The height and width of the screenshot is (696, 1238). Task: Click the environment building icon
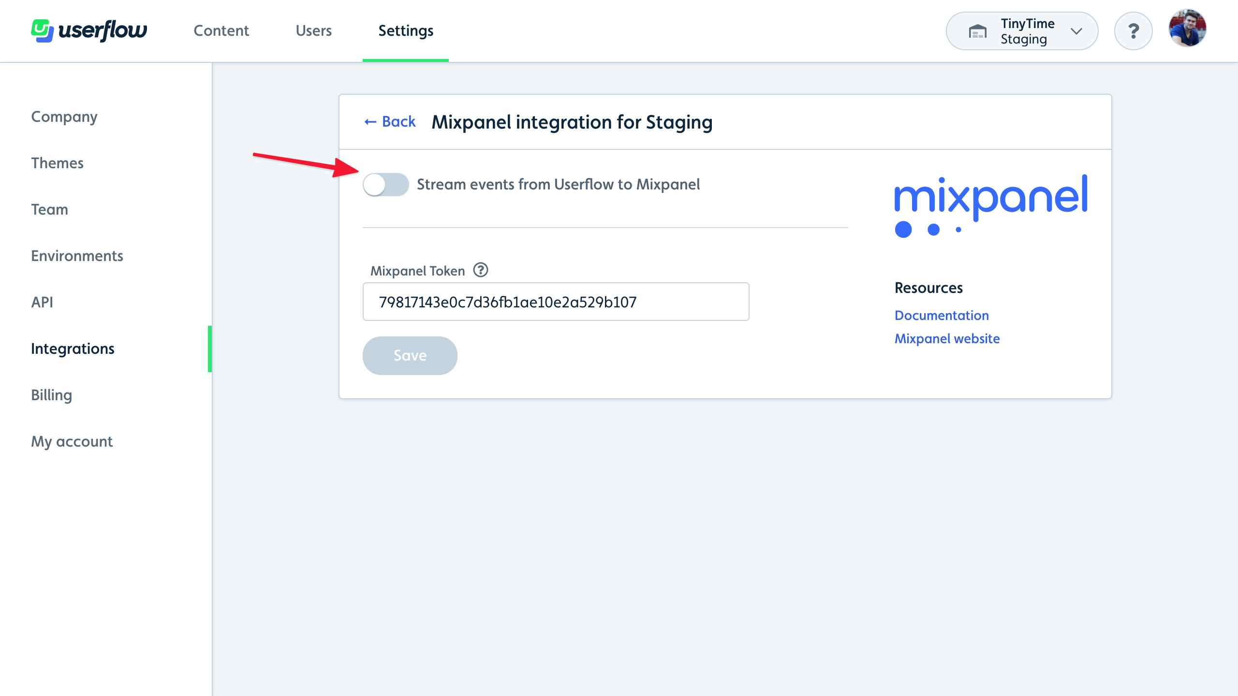977,31
